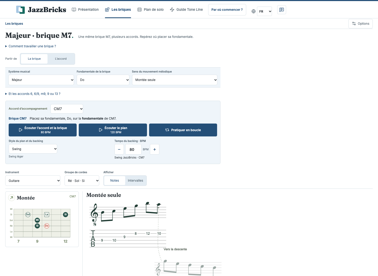The height and width of the screenshot is (276, 378).
Task: Open the Système musical dropdown
Action: [41, 80]
